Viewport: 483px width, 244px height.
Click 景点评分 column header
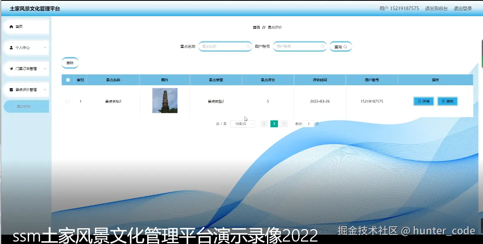point(268,80)
